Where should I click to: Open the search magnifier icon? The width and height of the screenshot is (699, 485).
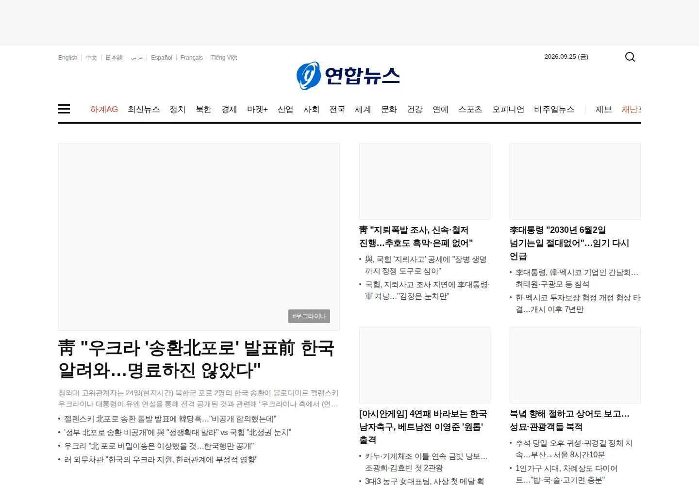pyautogui.click(x=630, y=57)
